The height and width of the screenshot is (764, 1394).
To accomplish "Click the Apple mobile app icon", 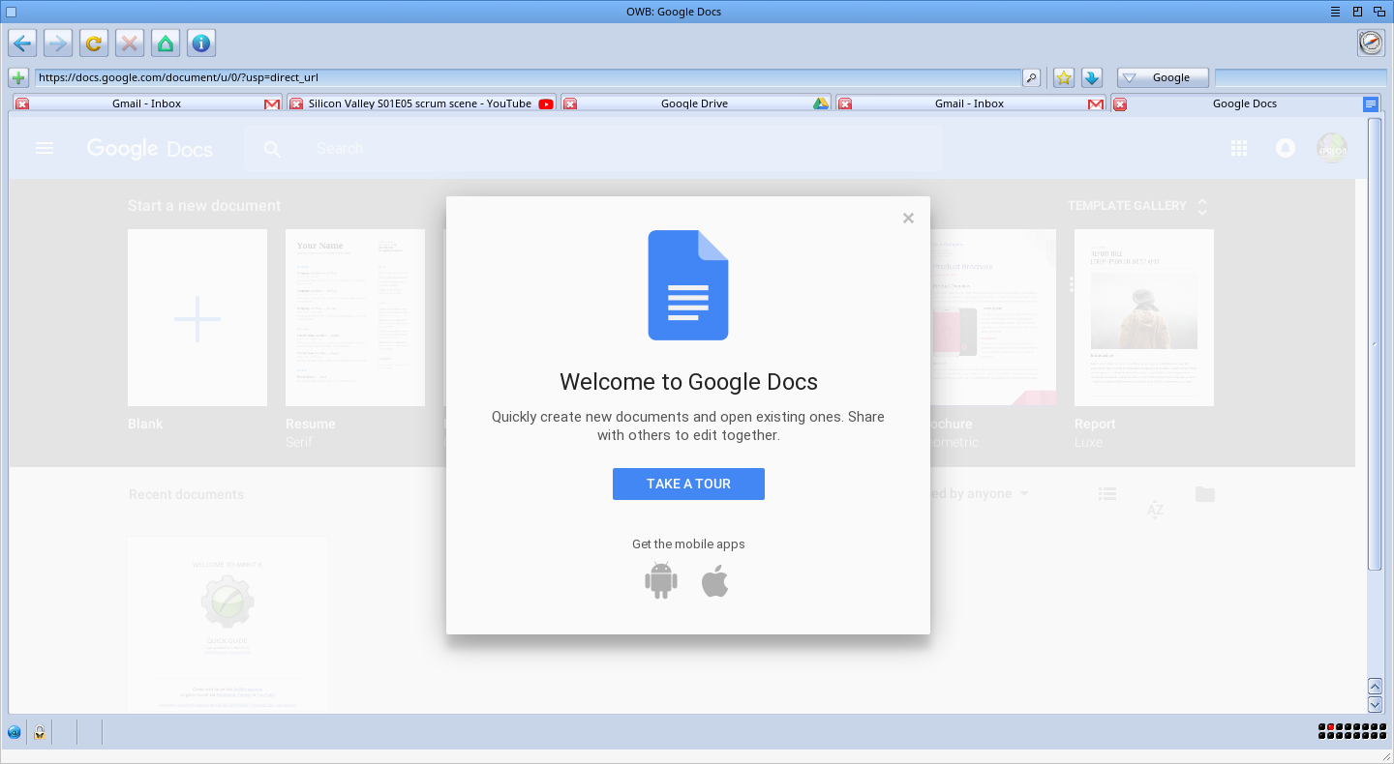I will coord(714,581).
